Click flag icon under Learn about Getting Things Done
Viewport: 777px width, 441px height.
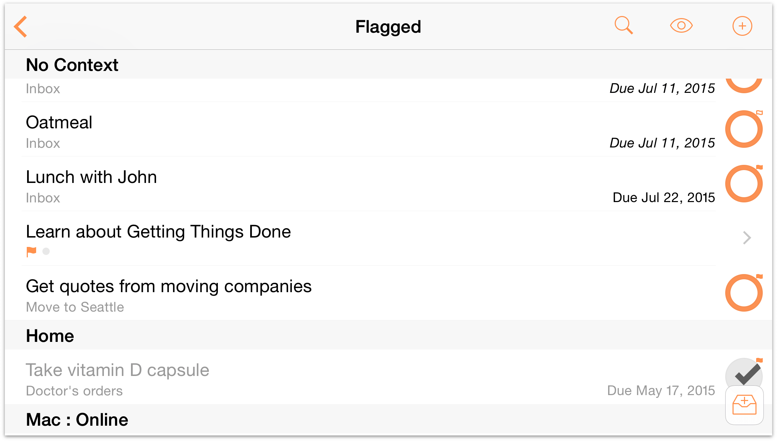click(x=31, y=251)
